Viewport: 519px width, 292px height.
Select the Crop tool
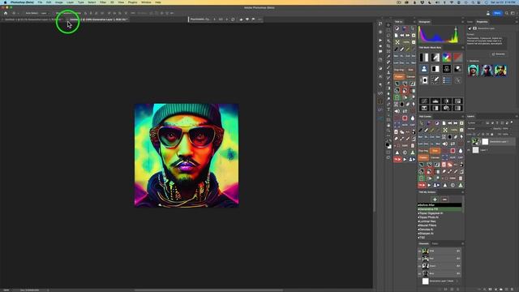pos(388,46)
